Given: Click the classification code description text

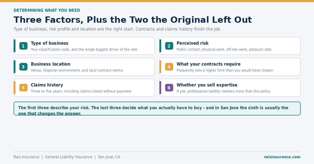Looking at the screenshot, I should (84, 49).
